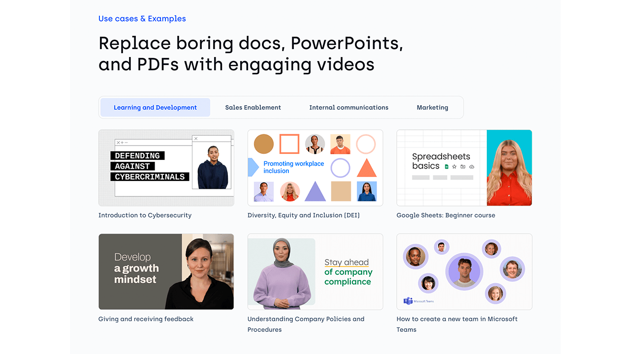Go to the Marketing tab
The height and width of the screenshot is (354, 630).
click(x=432, y=108)
